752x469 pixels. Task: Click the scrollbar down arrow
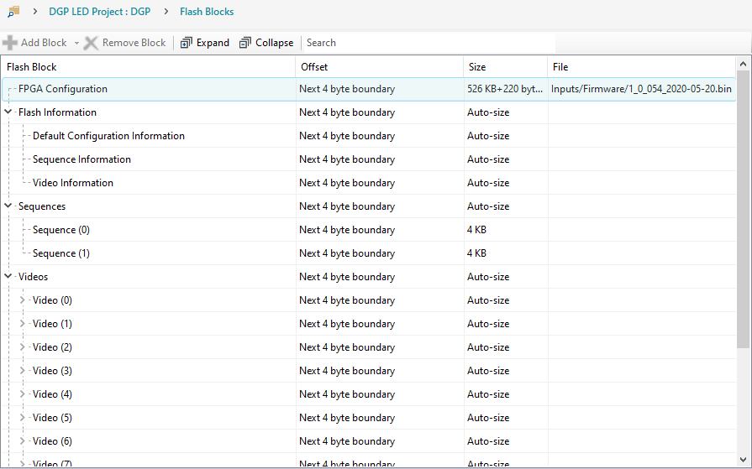tap(744, 461)
